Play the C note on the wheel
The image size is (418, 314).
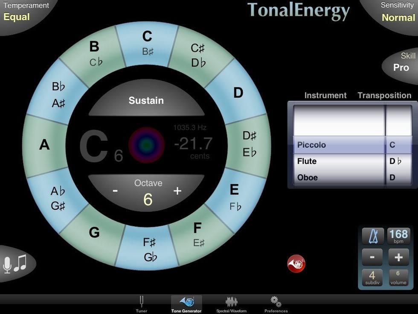tap(147, 43)
